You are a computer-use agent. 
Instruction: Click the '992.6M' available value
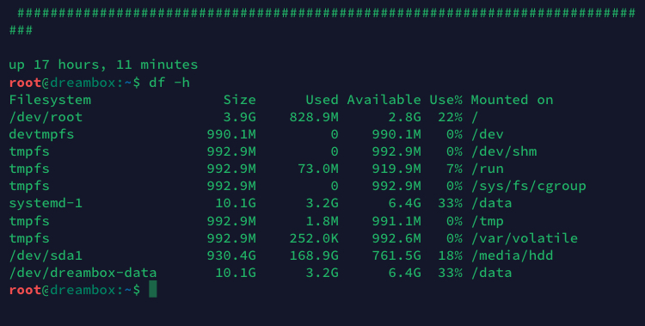[x=396, y=238]
